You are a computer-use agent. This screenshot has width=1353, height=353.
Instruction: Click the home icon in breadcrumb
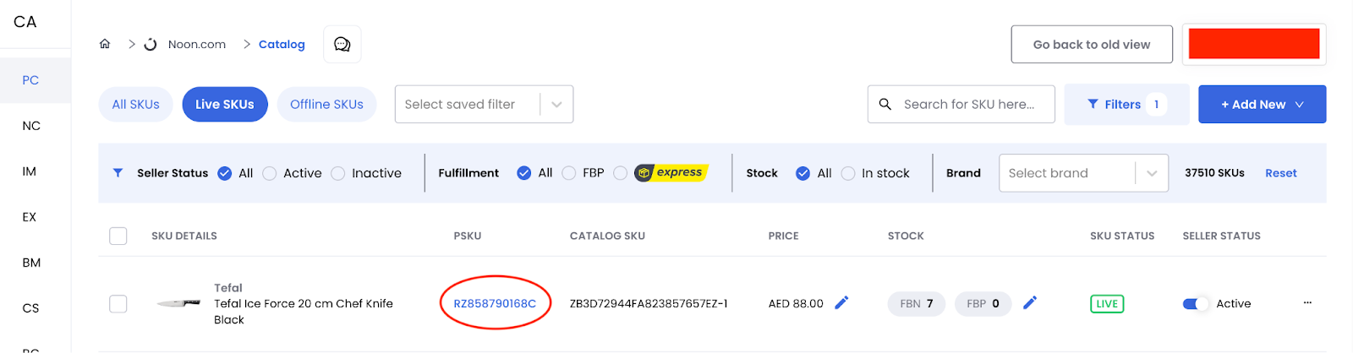105,44
